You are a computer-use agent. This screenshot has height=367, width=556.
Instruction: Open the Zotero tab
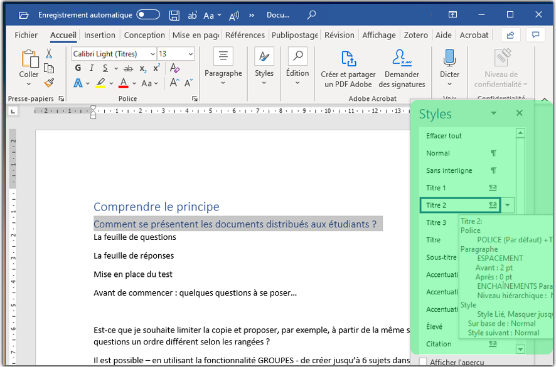[x=415, y=35]
